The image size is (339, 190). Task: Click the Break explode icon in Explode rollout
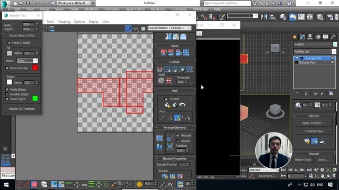(160, 69)
